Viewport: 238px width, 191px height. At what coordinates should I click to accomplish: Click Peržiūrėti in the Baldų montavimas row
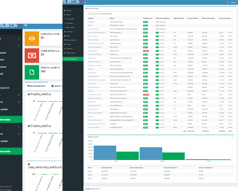click(x=162, y=36)
